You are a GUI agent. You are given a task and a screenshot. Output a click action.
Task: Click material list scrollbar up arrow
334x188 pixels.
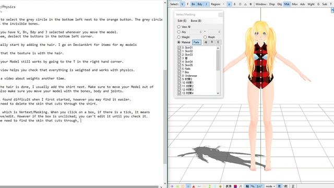[x=218, y=48]
